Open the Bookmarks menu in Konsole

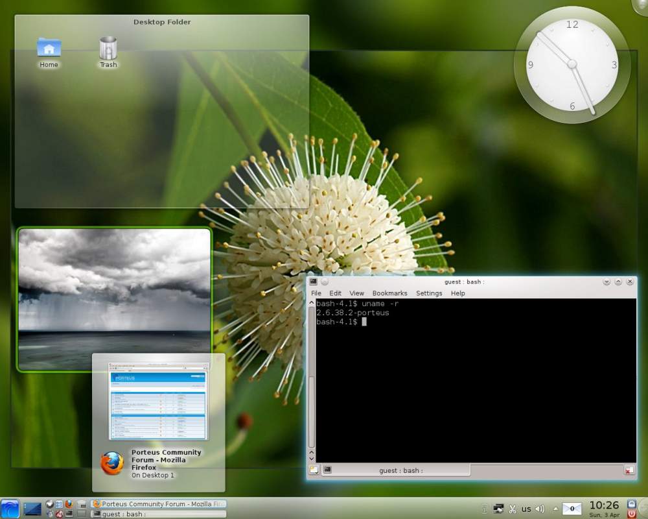pos(389,293)
